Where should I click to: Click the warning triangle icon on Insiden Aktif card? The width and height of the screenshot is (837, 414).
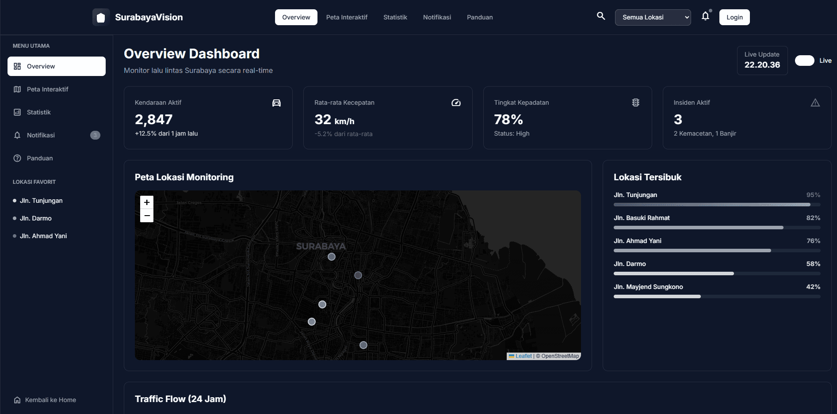click(815, 103)
